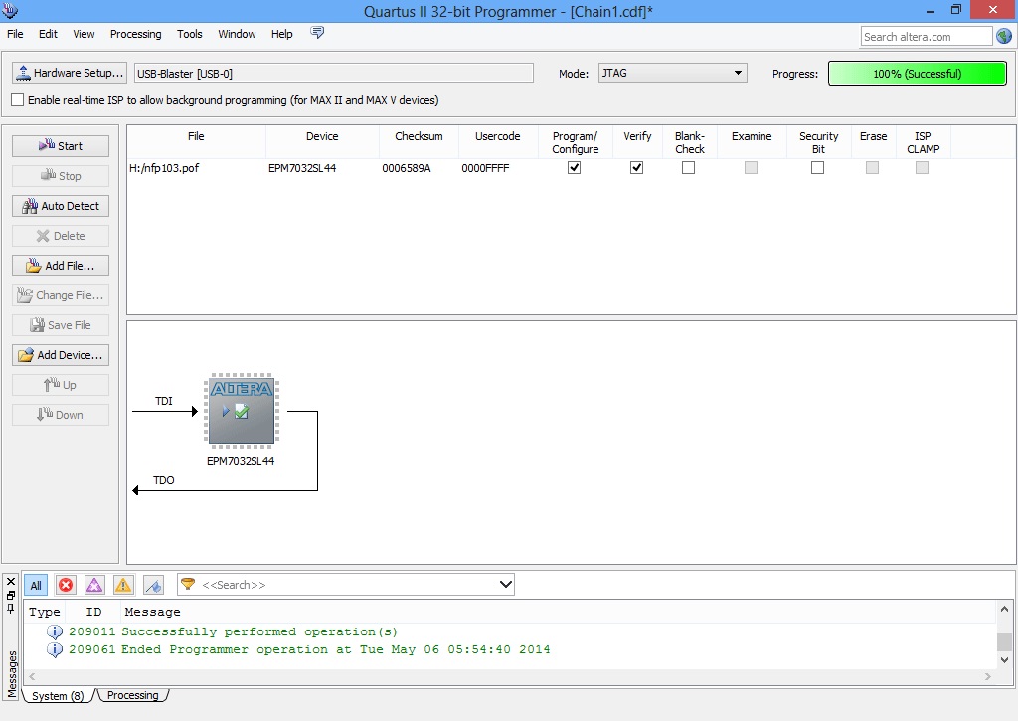Screen dimensions: 1018x721
Task: Click the messages filter funnel icon
Action: 188,584
